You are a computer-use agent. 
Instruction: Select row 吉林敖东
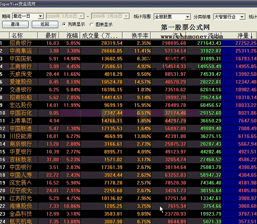(x=129, y=160)
